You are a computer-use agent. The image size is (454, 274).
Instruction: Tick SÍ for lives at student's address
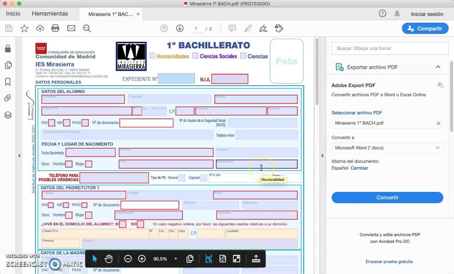[x=123, y=224]
